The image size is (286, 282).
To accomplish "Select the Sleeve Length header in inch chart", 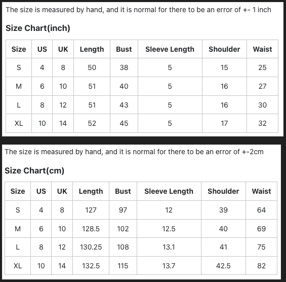I will 170,49.
